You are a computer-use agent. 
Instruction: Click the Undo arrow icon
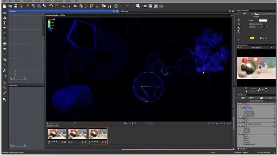click(51, 6)
